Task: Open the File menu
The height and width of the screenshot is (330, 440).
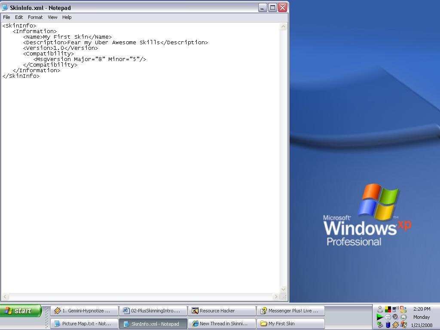Action: (6, 17)
